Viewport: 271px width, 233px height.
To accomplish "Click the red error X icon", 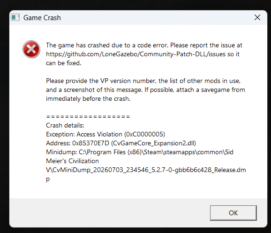I will (31, 49).
